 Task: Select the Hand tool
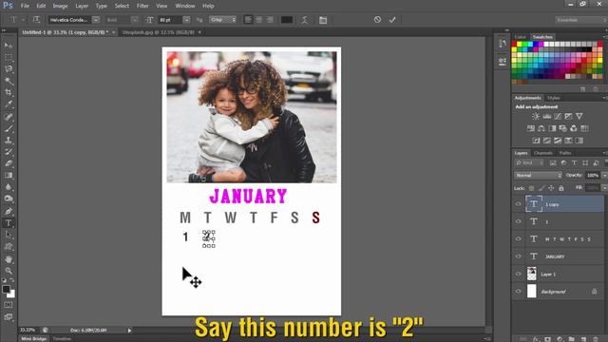pos(9,259)
